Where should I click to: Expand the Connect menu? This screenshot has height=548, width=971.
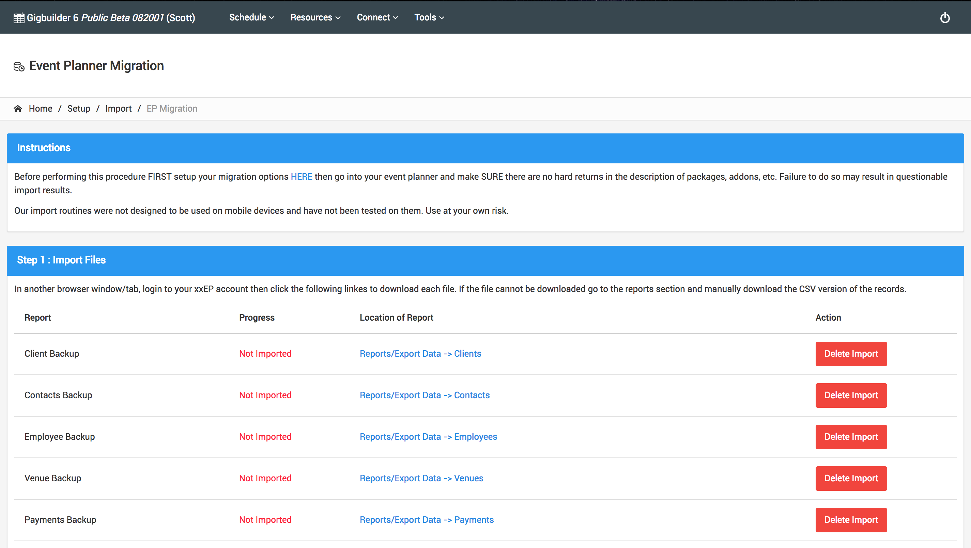tap(377, 17)
